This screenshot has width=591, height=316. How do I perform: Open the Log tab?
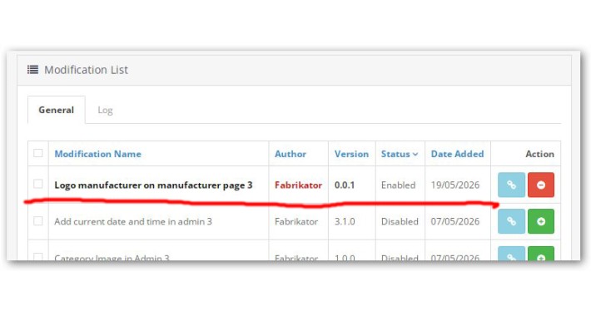coord(105,110)
